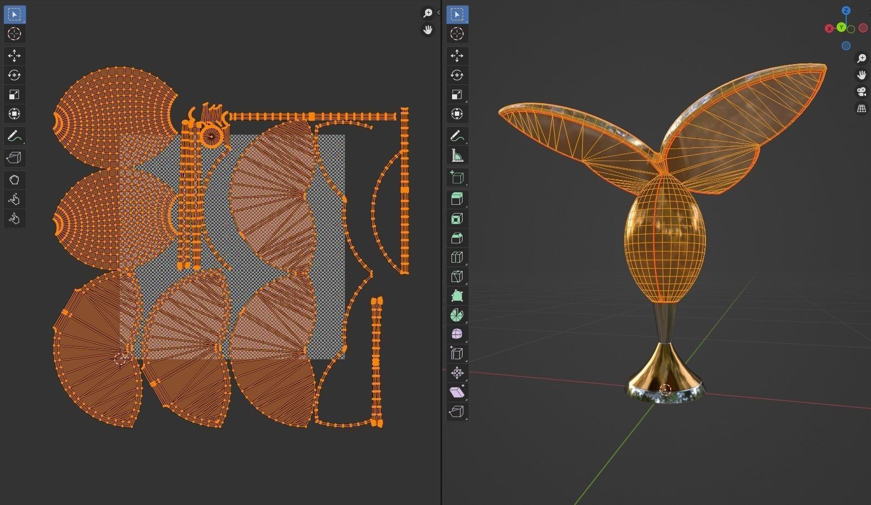
Task: Toggle camera view in 3D viewport
Action: pos(862,92)
